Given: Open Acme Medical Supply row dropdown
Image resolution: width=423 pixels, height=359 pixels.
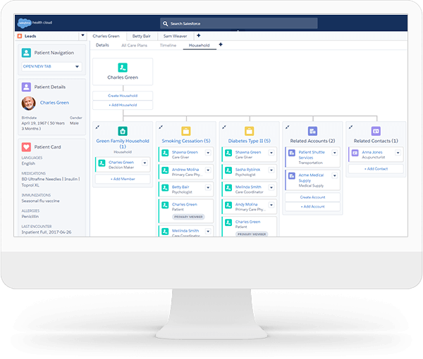Looking at the screenshot, I should click(x=334, y=176).
